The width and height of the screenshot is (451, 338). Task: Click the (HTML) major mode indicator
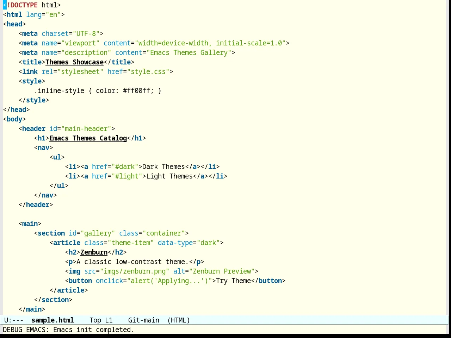click(x=179, y=320)
